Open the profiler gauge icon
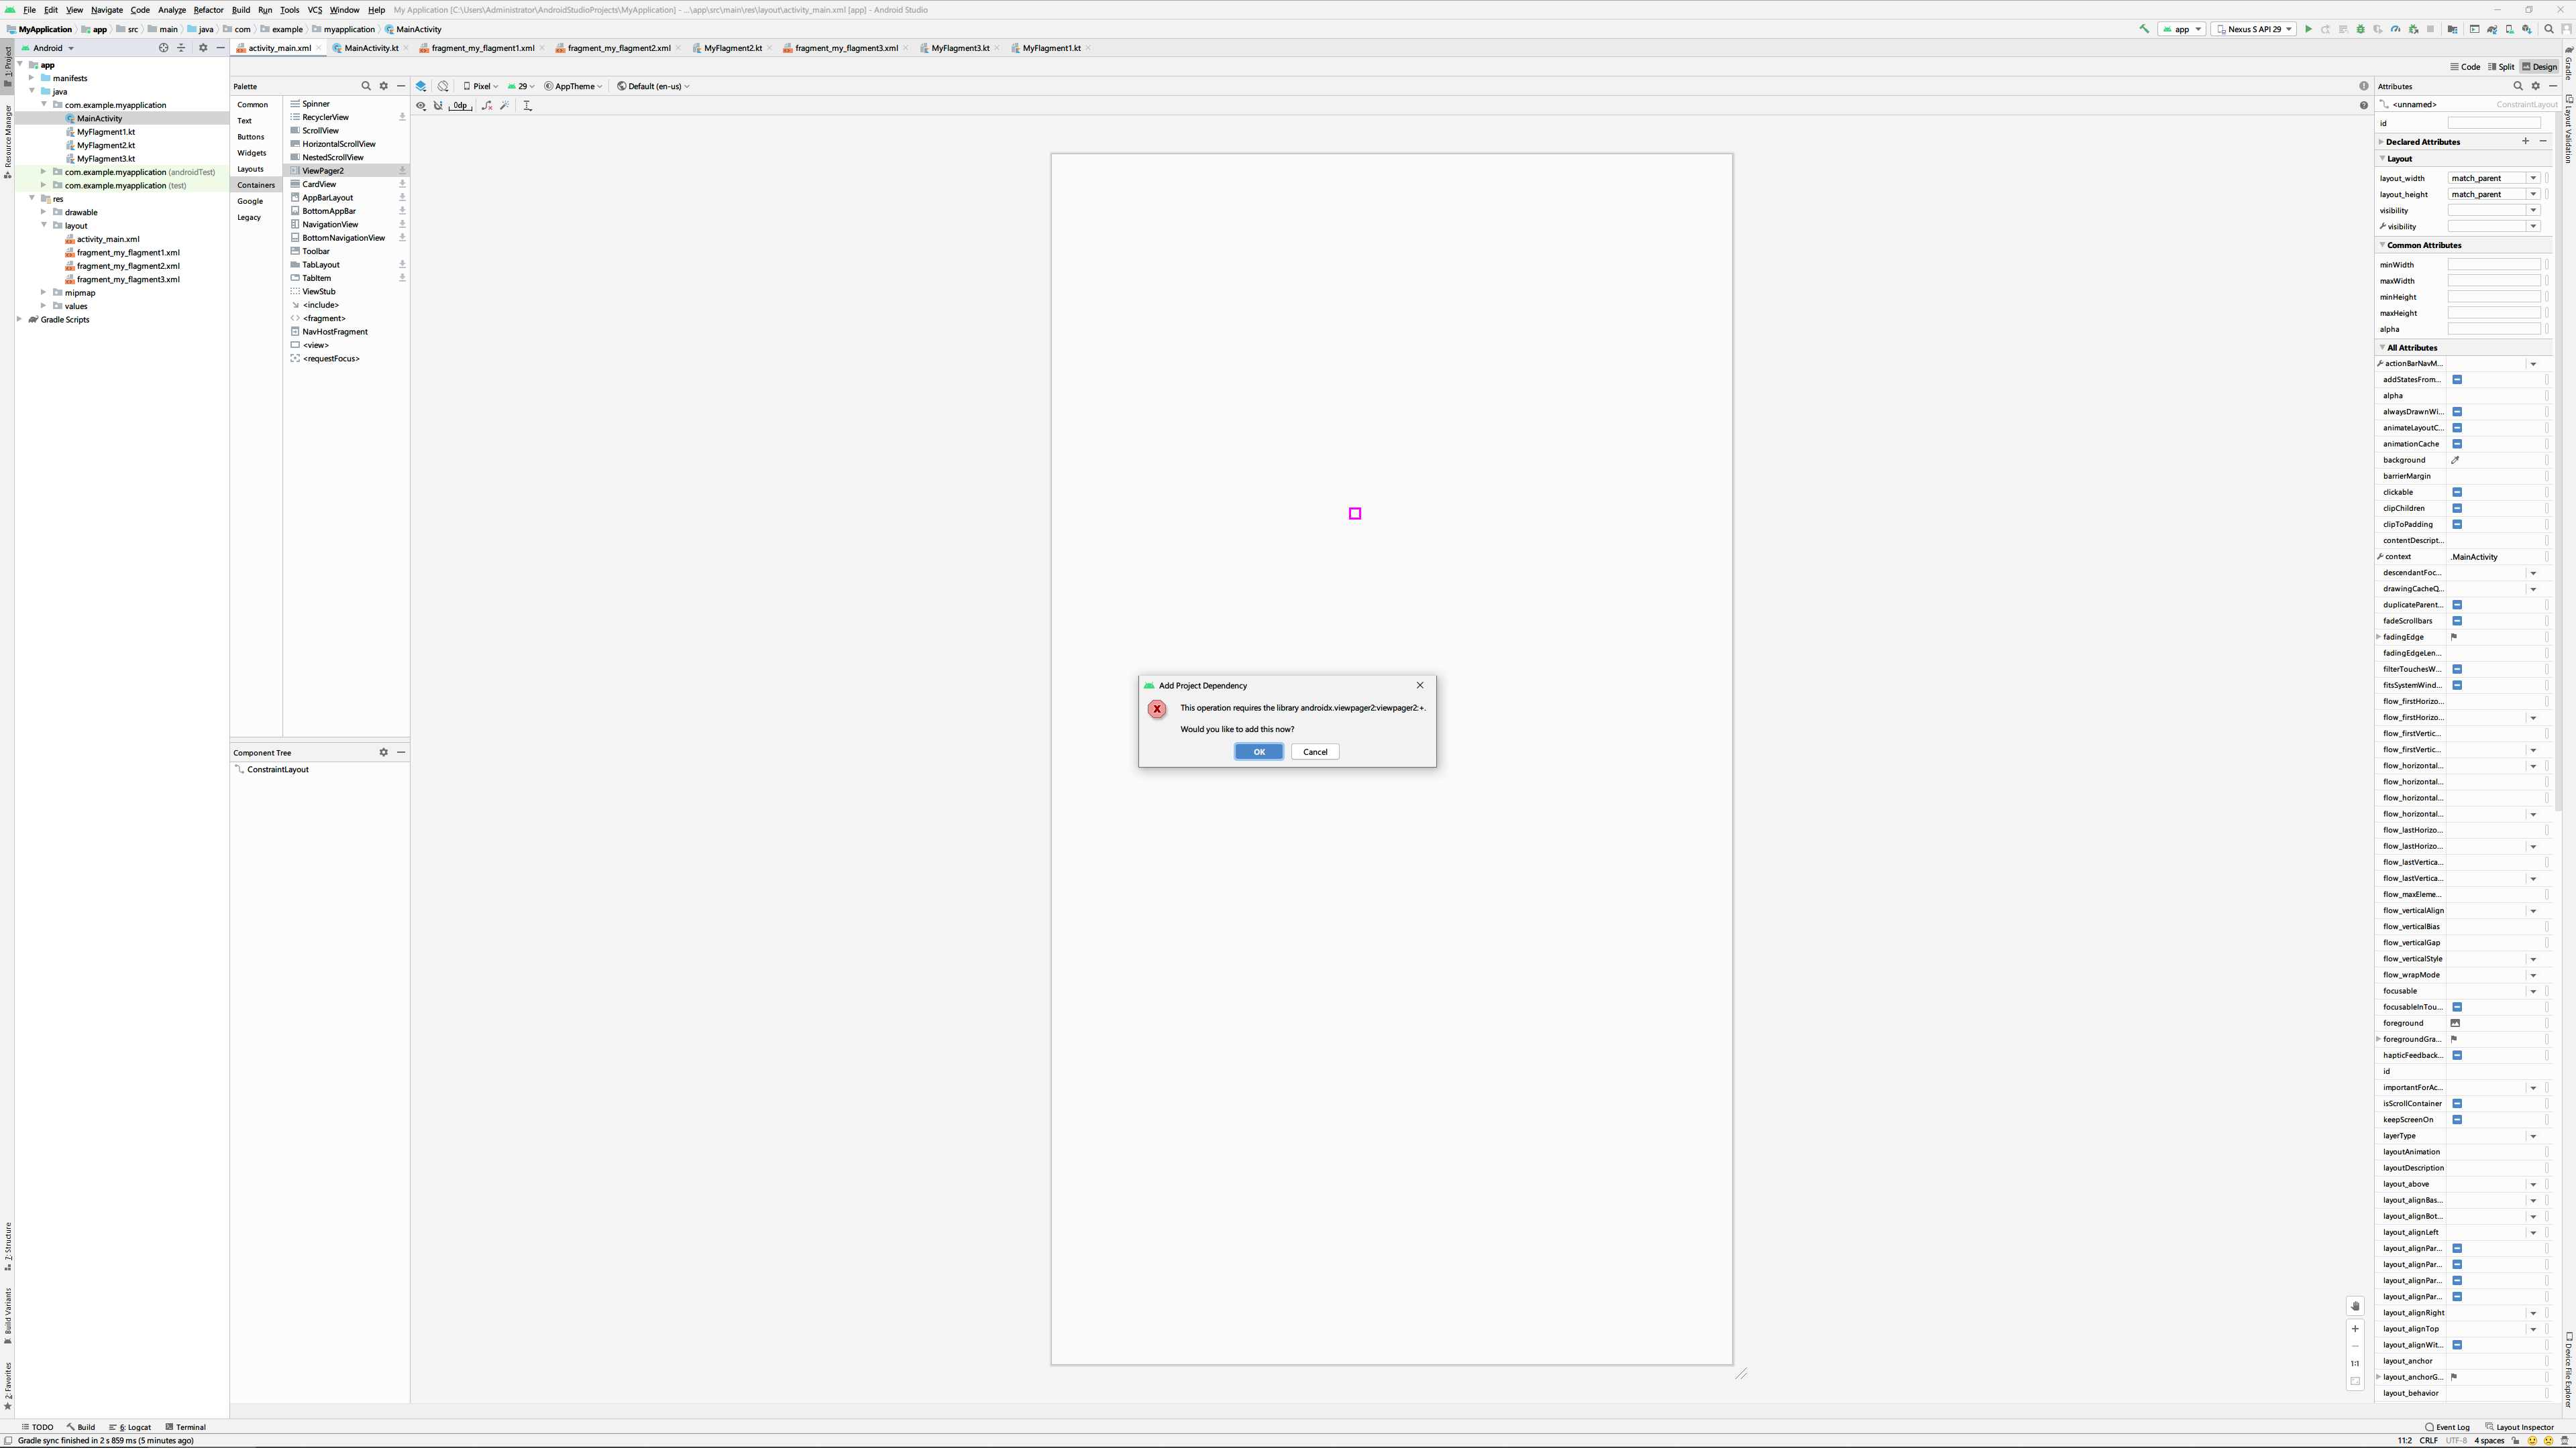2576x1448 pixels. (x=2395, y=29)
